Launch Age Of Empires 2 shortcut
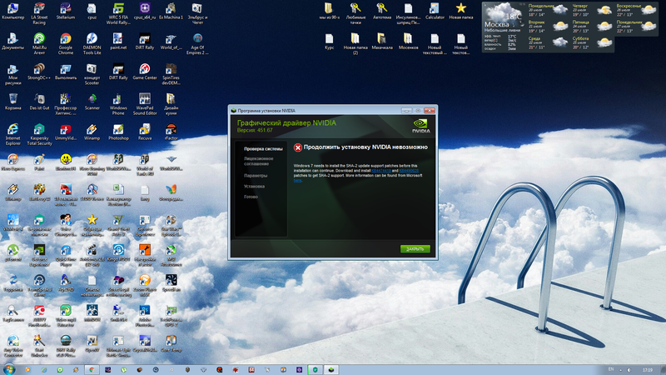Screen dimensions: 666x375 pos(197,44)
